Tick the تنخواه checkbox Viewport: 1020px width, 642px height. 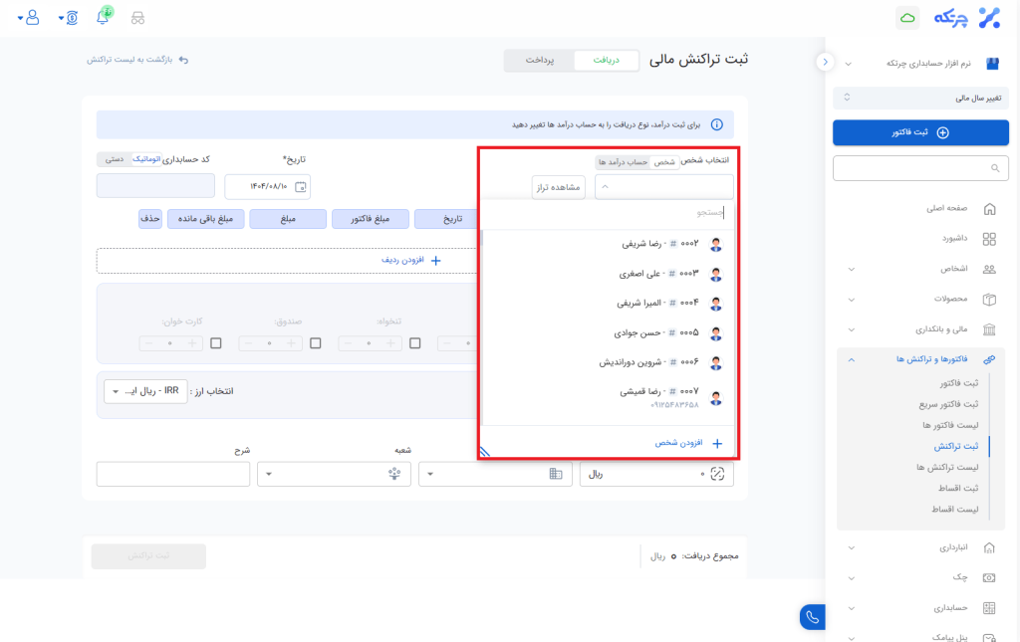415,343
